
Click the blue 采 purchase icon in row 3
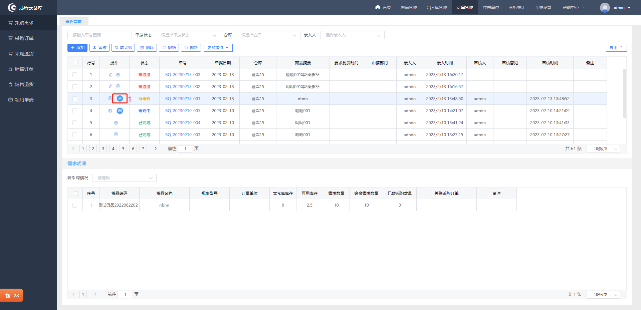coord(120,98)
